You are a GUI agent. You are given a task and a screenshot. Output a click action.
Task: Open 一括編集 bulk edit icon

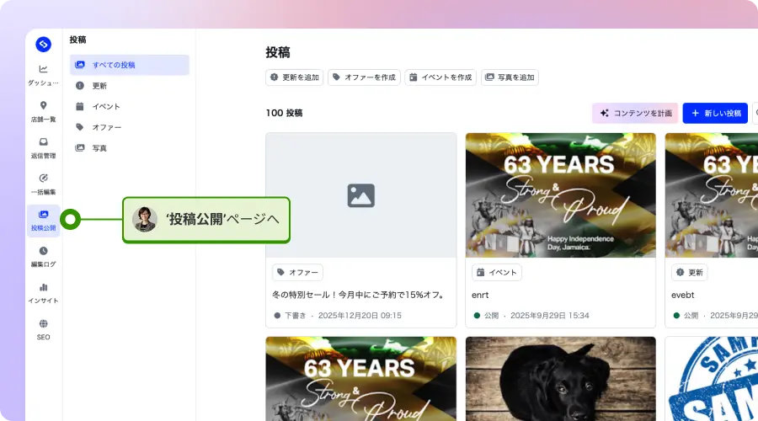click(x=43, y=178)
